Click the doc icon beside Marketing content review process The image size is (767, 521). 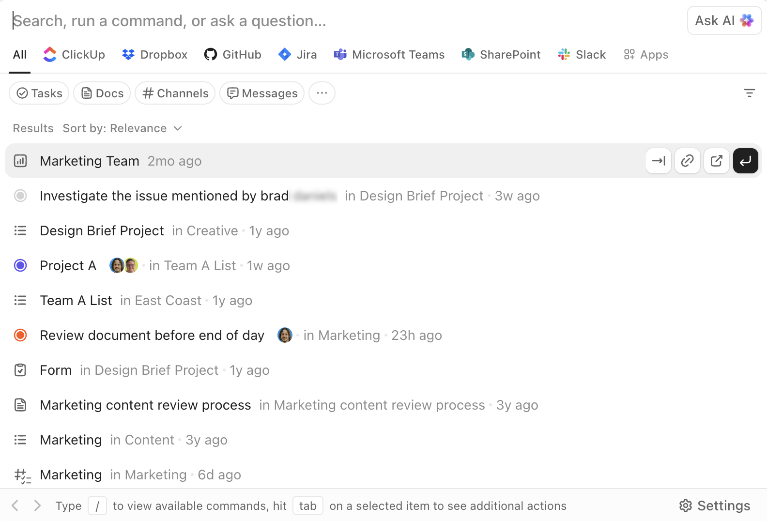pos(20,405)
